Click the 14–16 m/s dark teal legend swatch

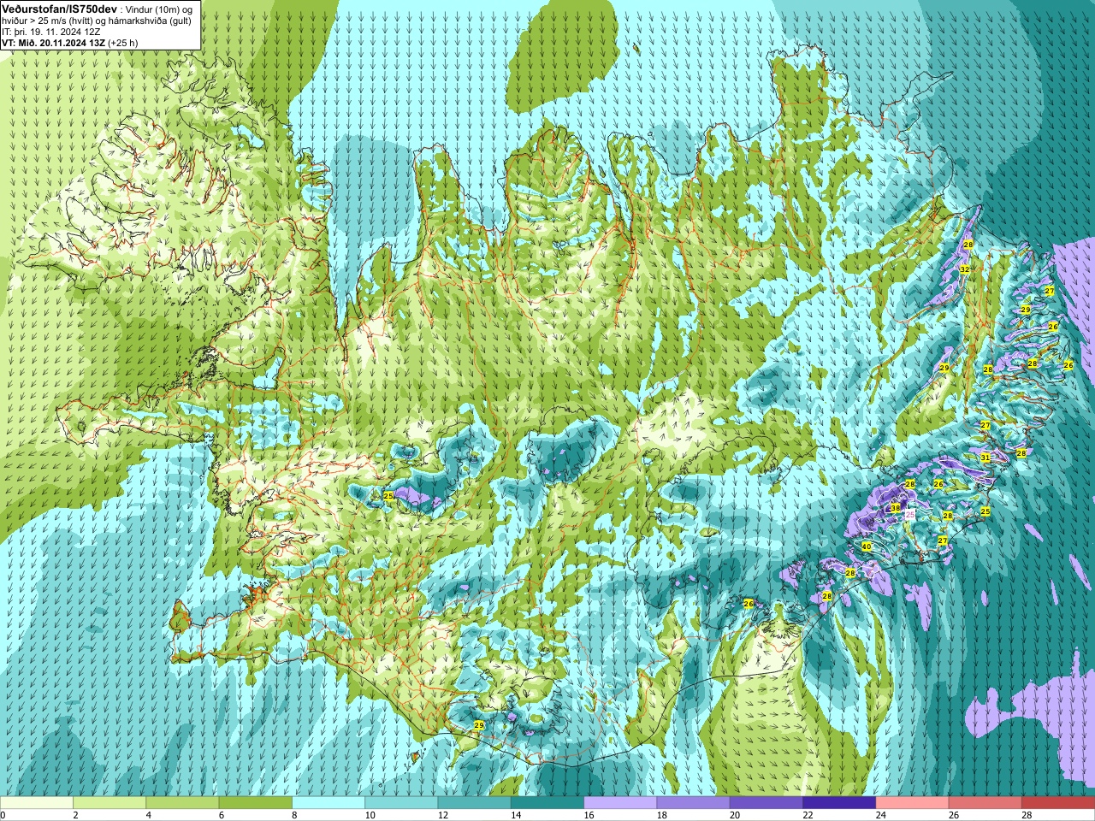click(547, 803)
